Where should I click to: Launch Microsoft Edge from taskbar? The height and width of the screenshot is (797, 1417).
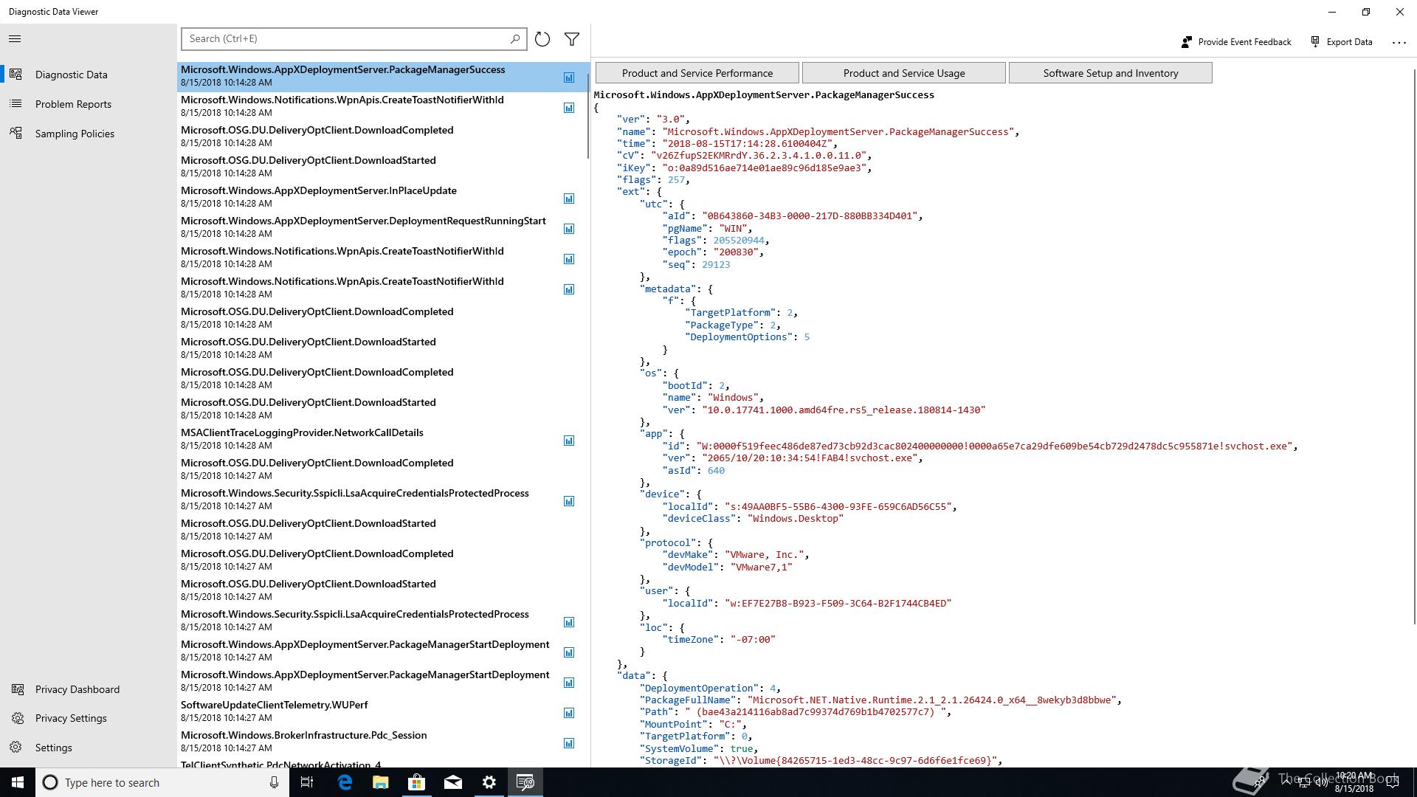pos(345,782)
